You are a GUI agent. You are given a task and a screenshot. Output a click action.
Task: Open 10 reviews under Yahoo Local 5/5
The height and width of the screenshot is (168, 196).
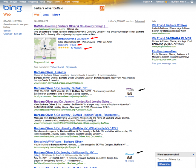pyautogui.click(x=130, y=97)
